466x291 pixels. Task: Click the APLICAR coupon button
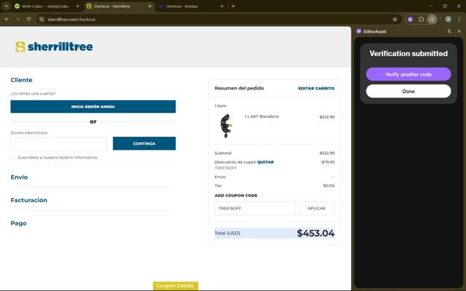point(316,208)
